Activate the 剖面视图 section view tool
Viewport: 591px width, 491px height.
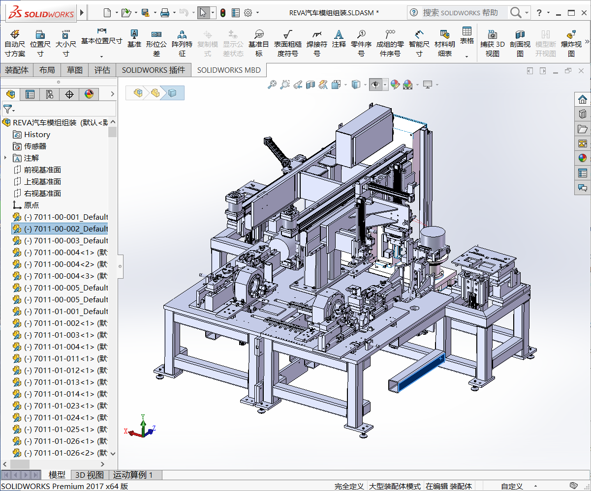[520, 43]
